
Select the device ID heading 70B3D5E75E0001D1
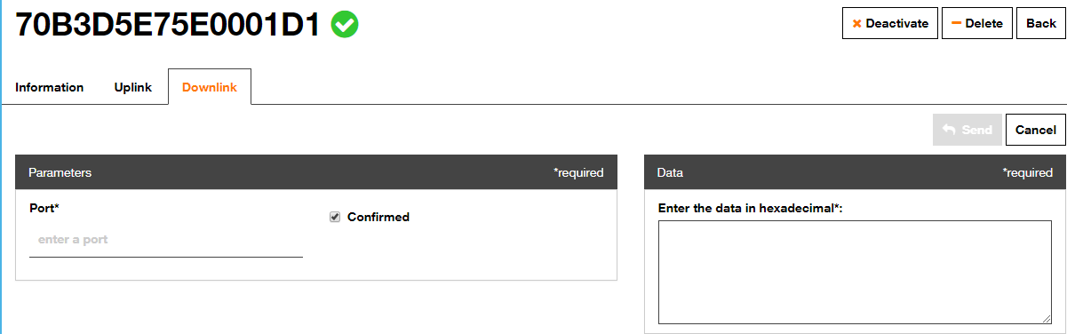168,25
